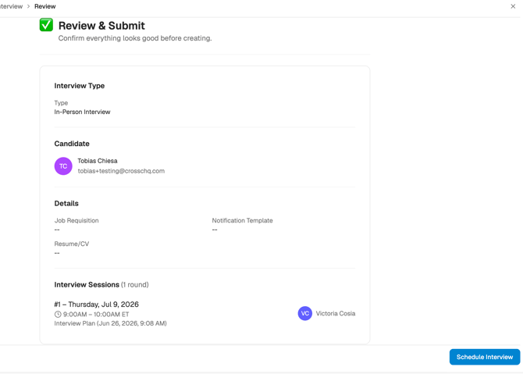Viewport: 523px width, 374px height.
Task: Click the Review & Submit heading
Action: pyautogui.click(x=101, y=26)
